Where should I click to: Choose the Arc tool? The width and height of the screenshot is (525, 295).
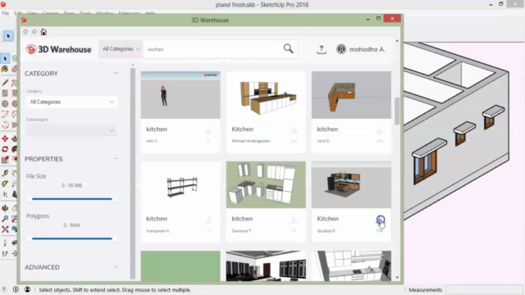tap(5, 115)
